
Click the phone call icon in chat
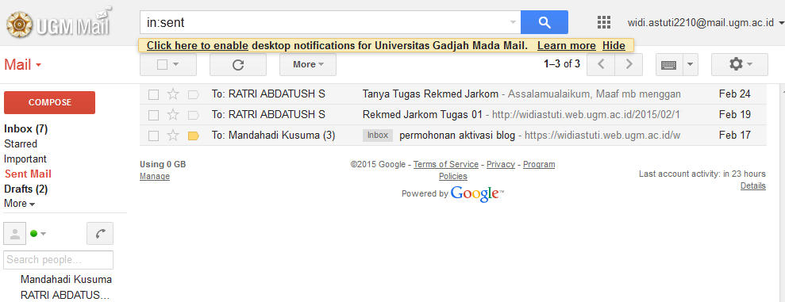[100, 234]
